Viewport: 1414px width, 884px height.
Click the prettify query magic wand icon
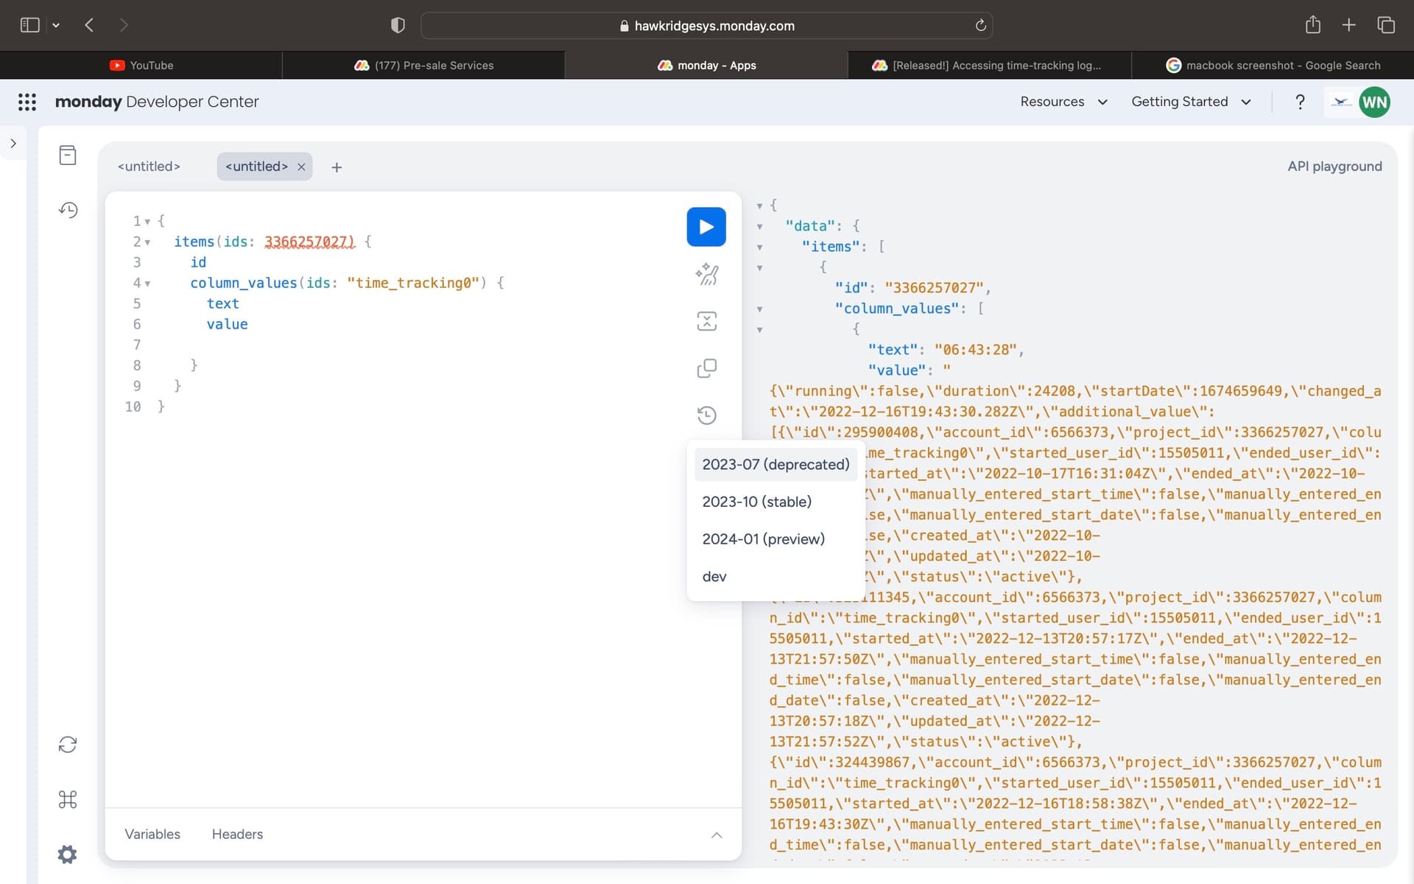point(706,274)
